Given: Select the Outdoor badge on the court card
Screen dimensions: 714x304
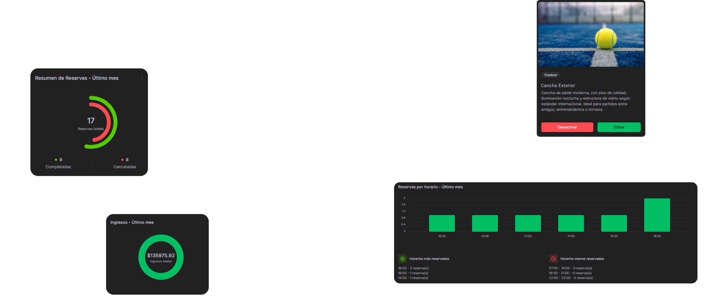Looking at the screenshot, I should (551, 75).
